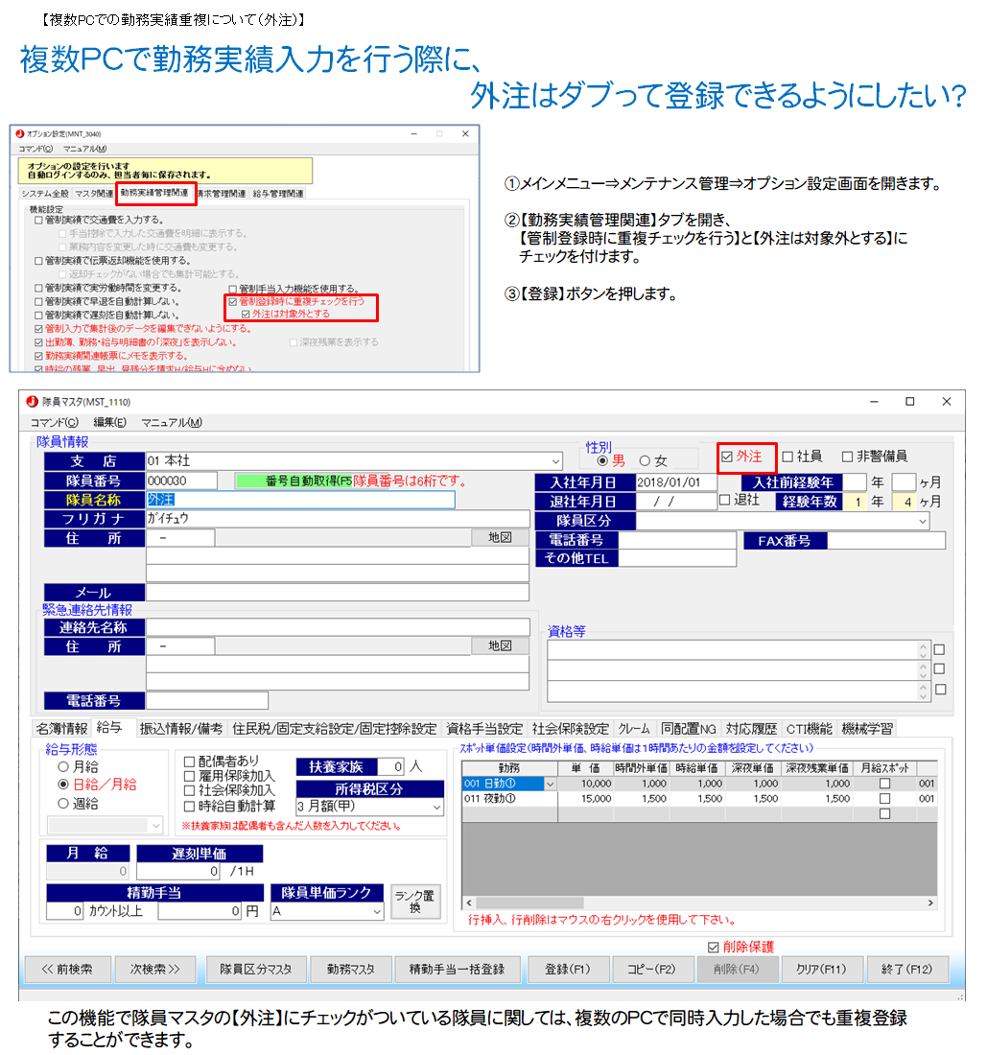
Task: Open the 所得税区分 dropdown
Action: coord(437,808)
